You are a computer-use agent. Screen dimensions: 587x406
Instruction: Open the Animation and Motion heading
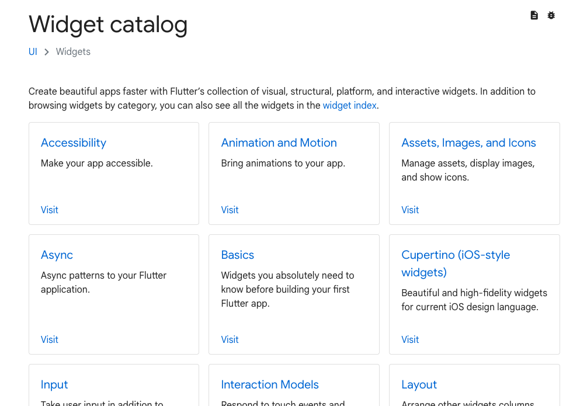click(x=279, y=143)
